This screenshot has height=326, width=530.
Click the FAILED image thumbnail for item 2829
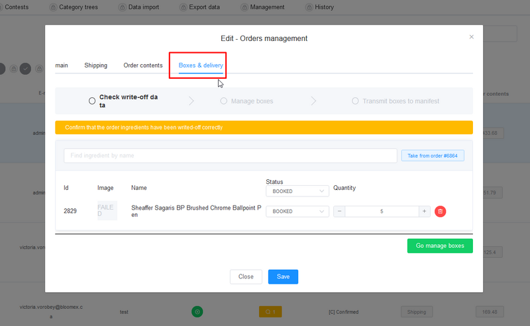coord(107,210)
